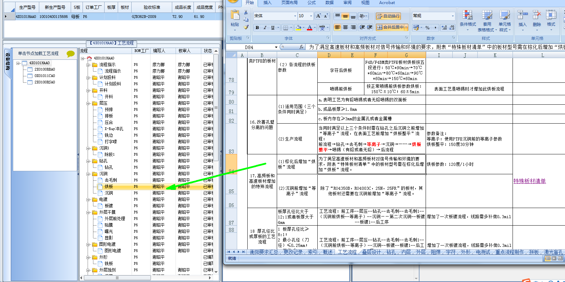565x282 pixels.
Task: Decrease font size with shrink font icon
Action: pos(325,16)
